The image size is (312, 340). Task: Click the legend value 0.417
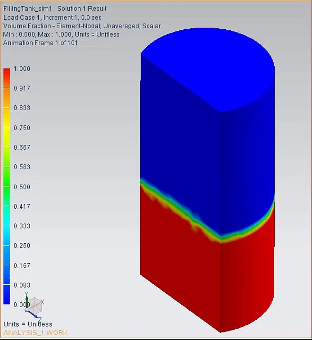click(x=22, y=206)
